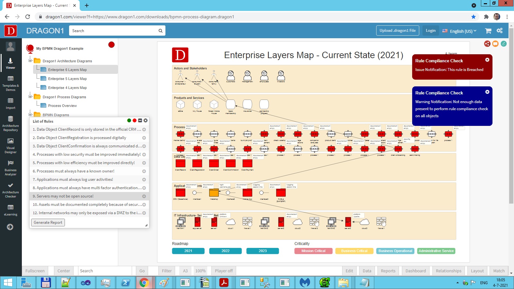Select the 2022 roadmap swatch

[226, 251]
